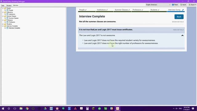
Task: Switch to the Interview tab
Action: pos(16,6)
